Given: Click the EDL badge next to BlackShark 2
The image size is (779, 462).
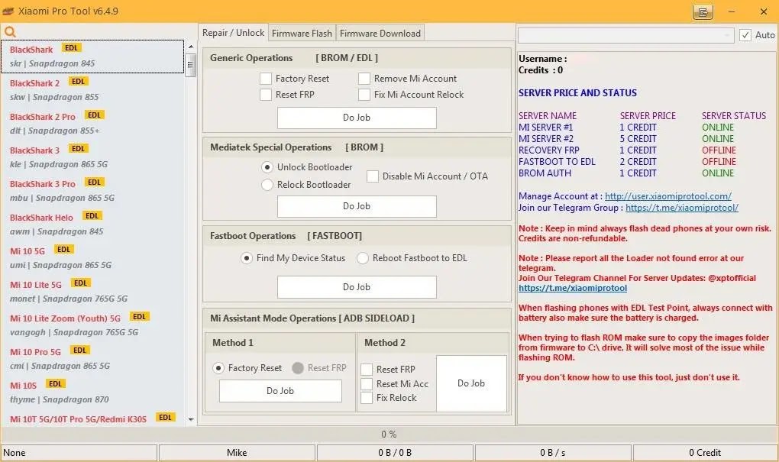Looking at the screenshot, I should point(78,82).
